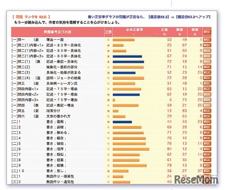Open 解説 for [一]問四内容<3> row
Image resolution: width=225 pixels, height=190 pixels.
pyautogui.click(x=207, y=100)
